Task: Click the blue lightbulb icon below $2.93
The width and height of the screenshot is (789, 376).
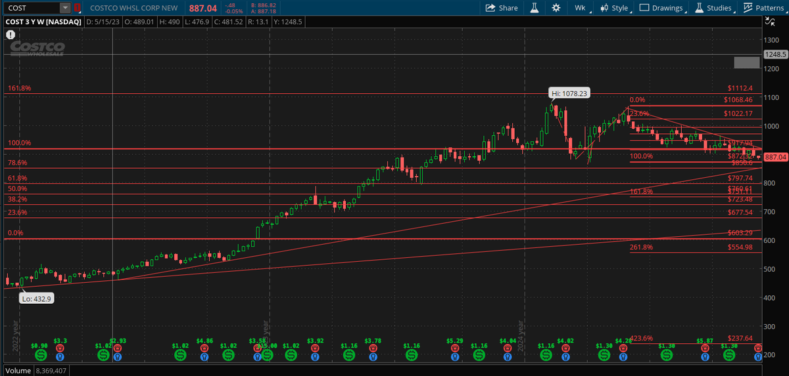Action: (118, 356)
